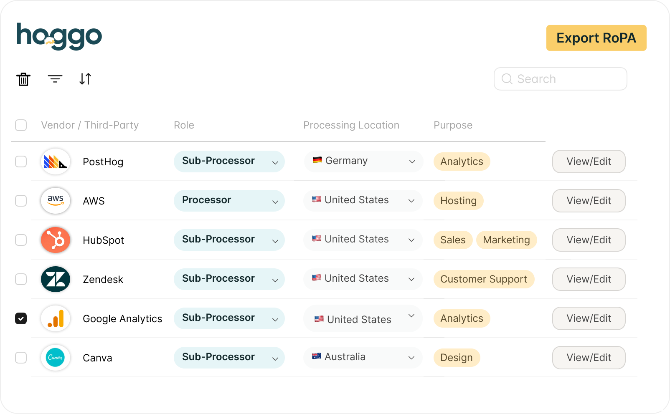Viewport: 670px width, 414px height.
Task: Open HubSpot's United States location dropdown
Action: 363,240
